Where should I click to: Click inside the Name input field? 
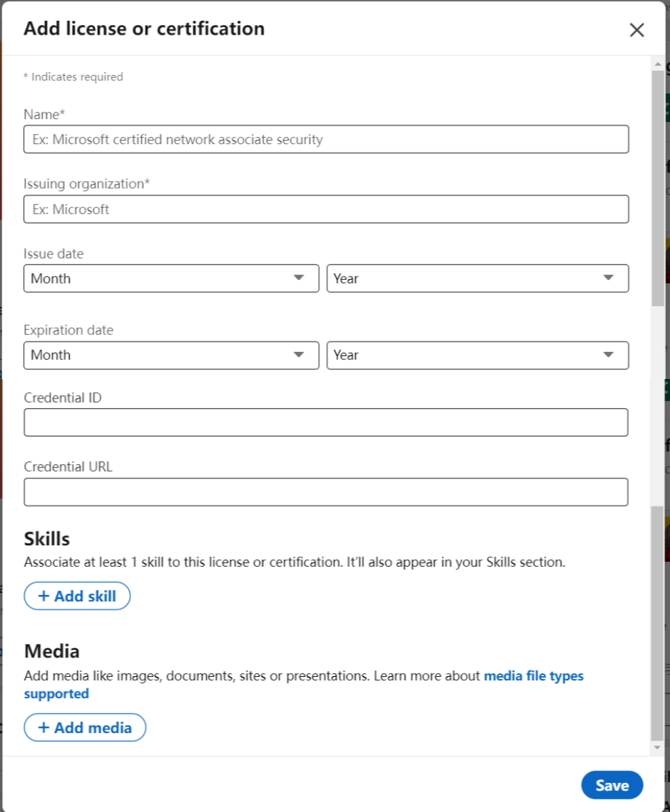(326, 139)
